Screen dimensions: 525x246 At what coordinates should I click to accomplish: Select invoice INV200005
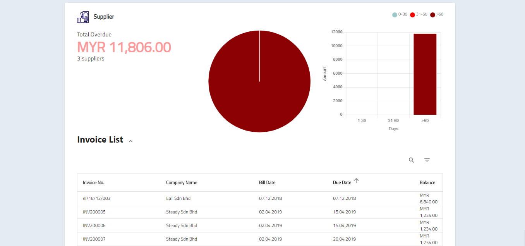94,212
